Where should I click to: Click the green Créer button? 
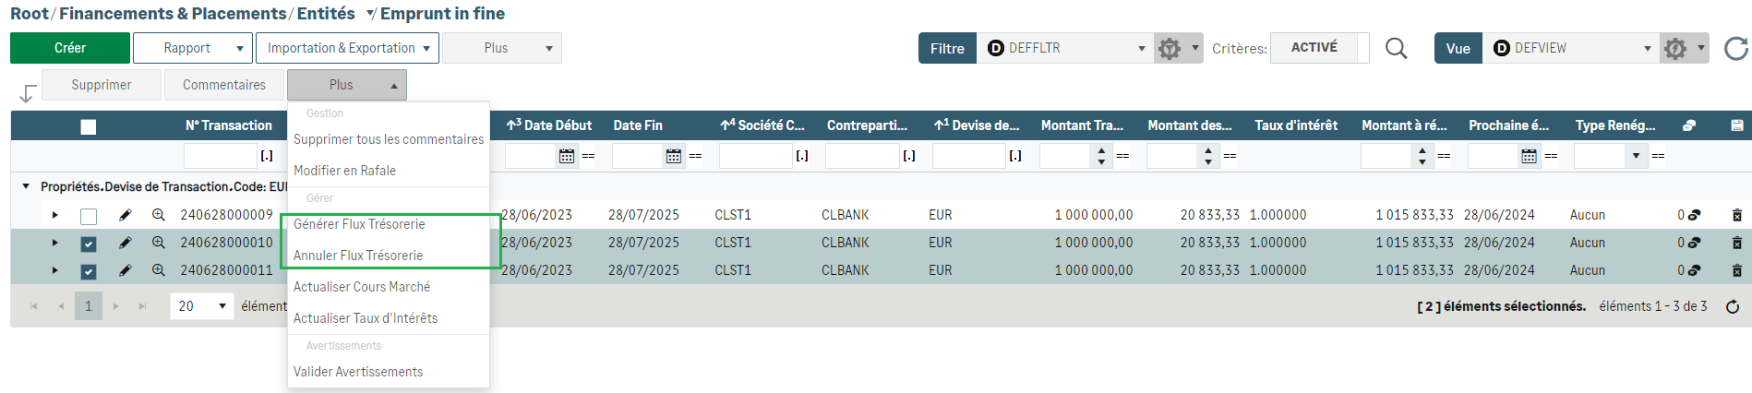click(70, 48)
